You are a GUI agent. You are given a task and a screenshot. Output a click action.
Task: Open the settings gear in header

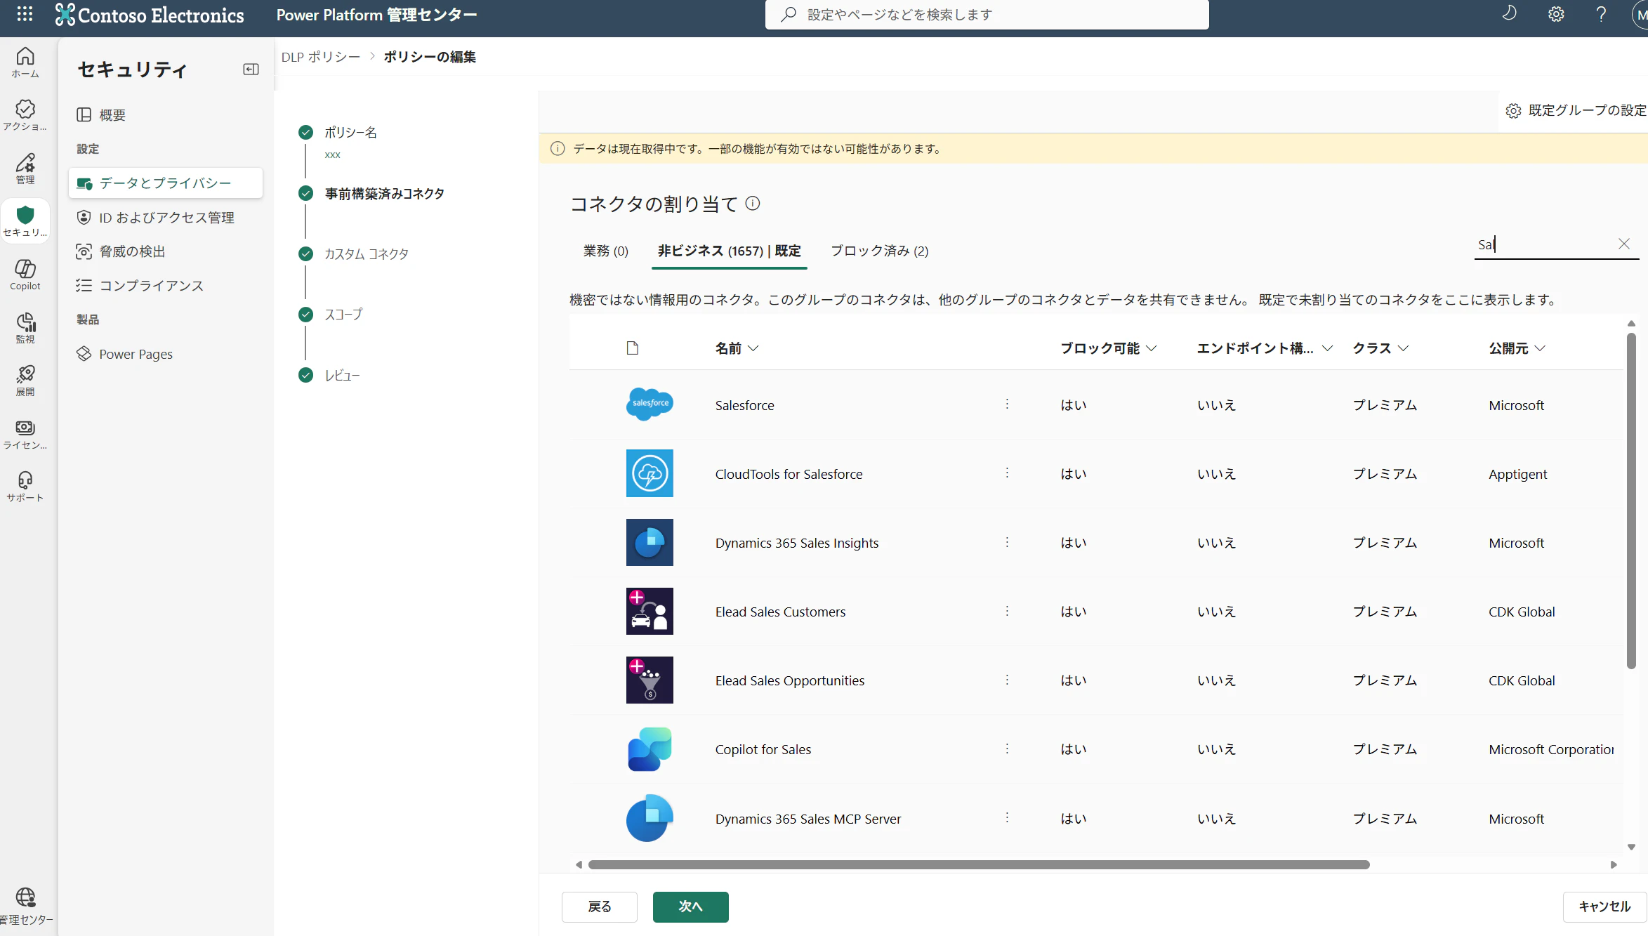[1556, 14]
